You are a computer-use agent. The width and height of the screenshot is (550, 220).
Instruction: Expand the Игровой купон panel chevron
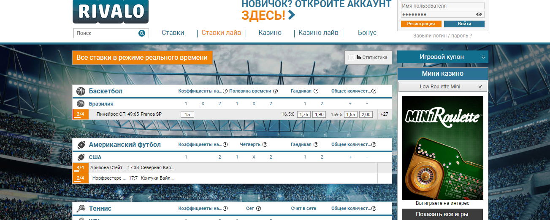pyautogui.click(x=483, y=57)
